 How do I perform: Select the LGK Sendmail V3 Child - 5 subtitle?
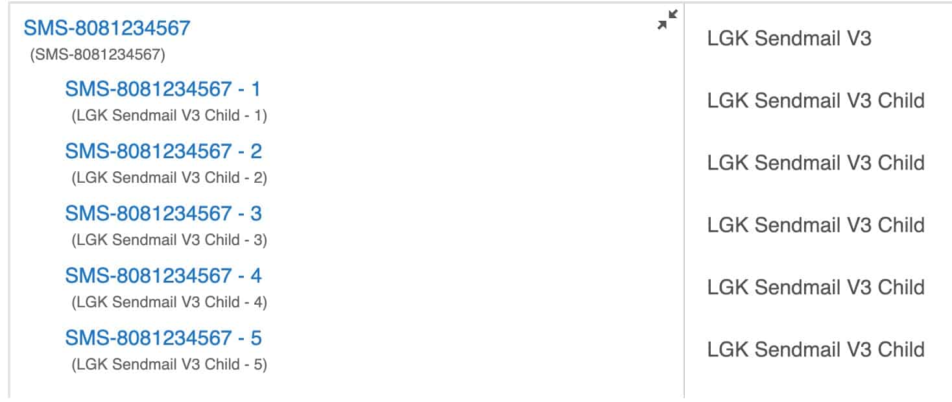pos(169,364)
